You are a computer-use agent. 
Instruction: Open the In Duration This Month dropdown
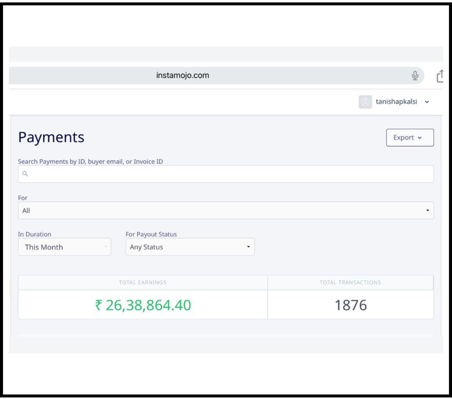tap(64, 247)
